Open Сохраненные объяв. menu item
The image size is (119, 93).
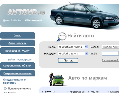coord(17,66)
